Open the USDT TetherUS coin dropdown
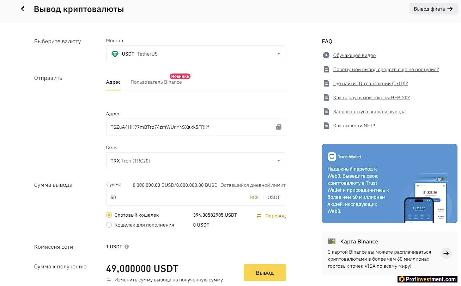The height and width of the screenshot is (286, 461). pos(196,54)
